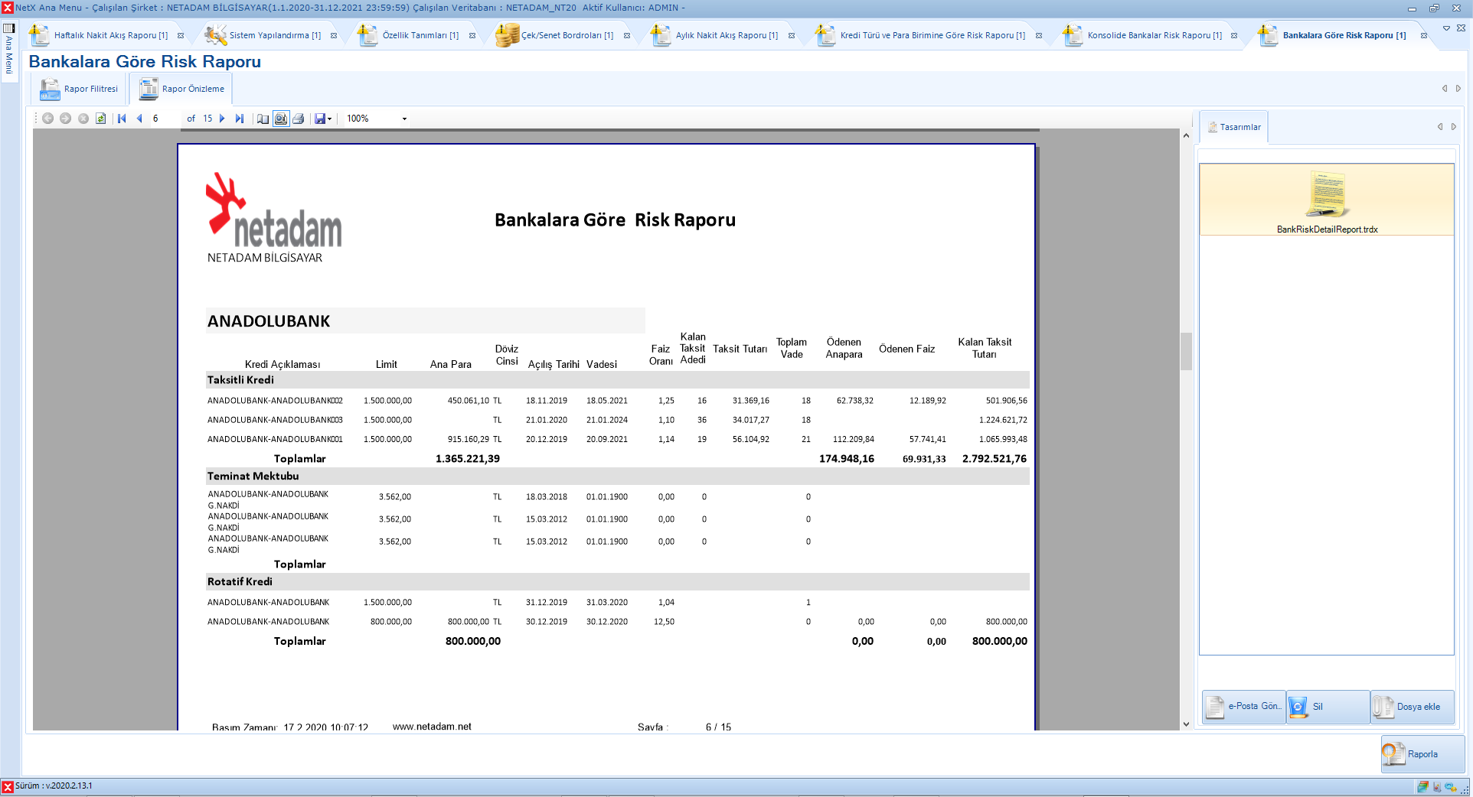The image size is (1473, 797).
Task: Toggle the document map book icon
Action: point(263,119)
